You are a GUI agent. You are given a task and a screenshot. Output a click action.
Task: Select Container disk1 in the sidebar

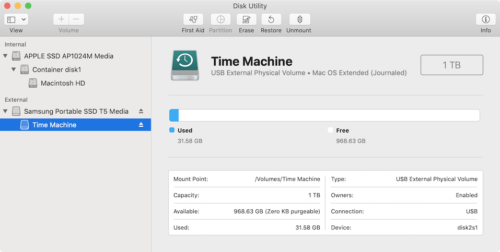click(56, 69)
